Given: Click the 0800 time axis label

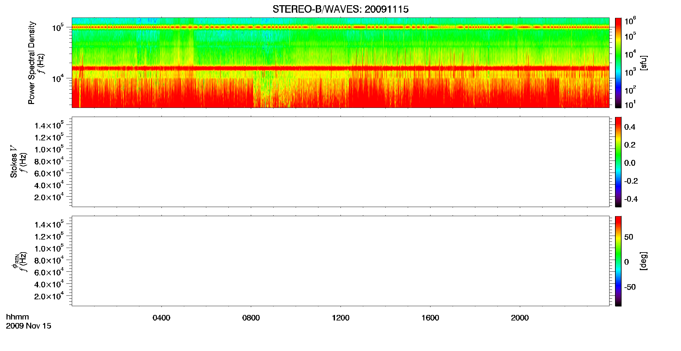Looking at the screenshot, I should [251, 318].
